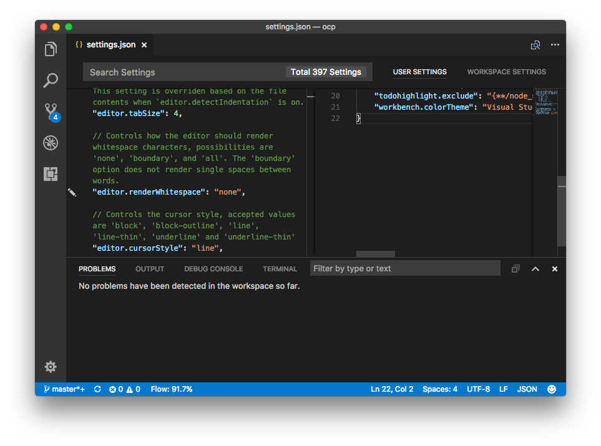Open the Extensions view in activity bar

pos(51,174)
